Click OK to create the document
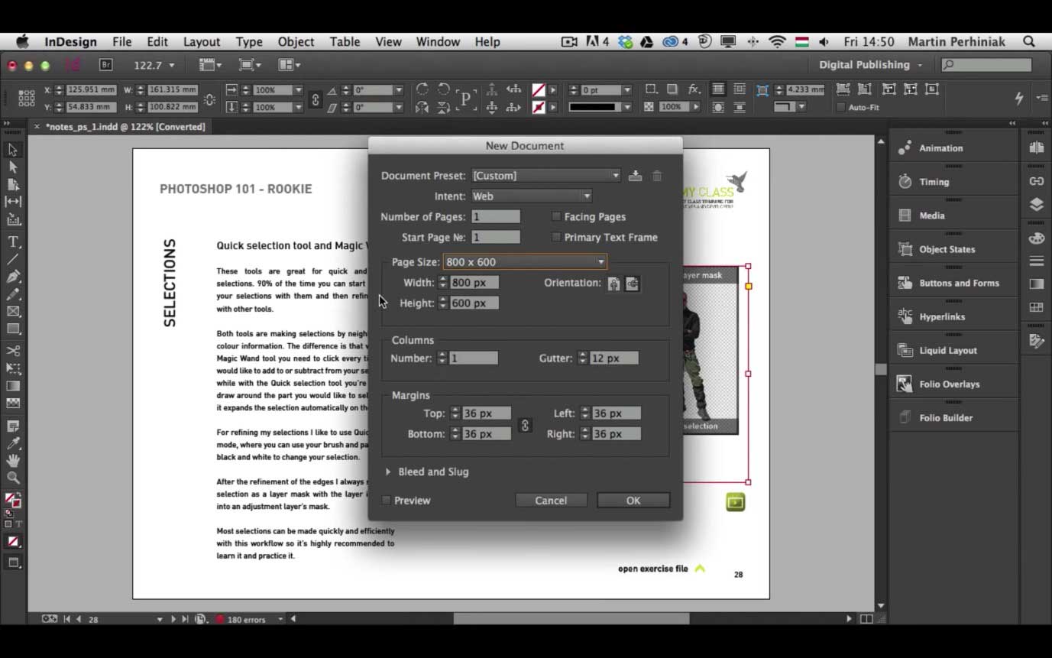This screenshot has width=1052, height=658. click(x=633, y=501)
